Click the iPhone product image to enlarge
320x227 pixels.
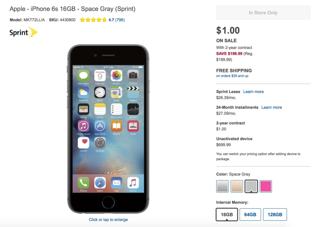click(x=108, y=129)
